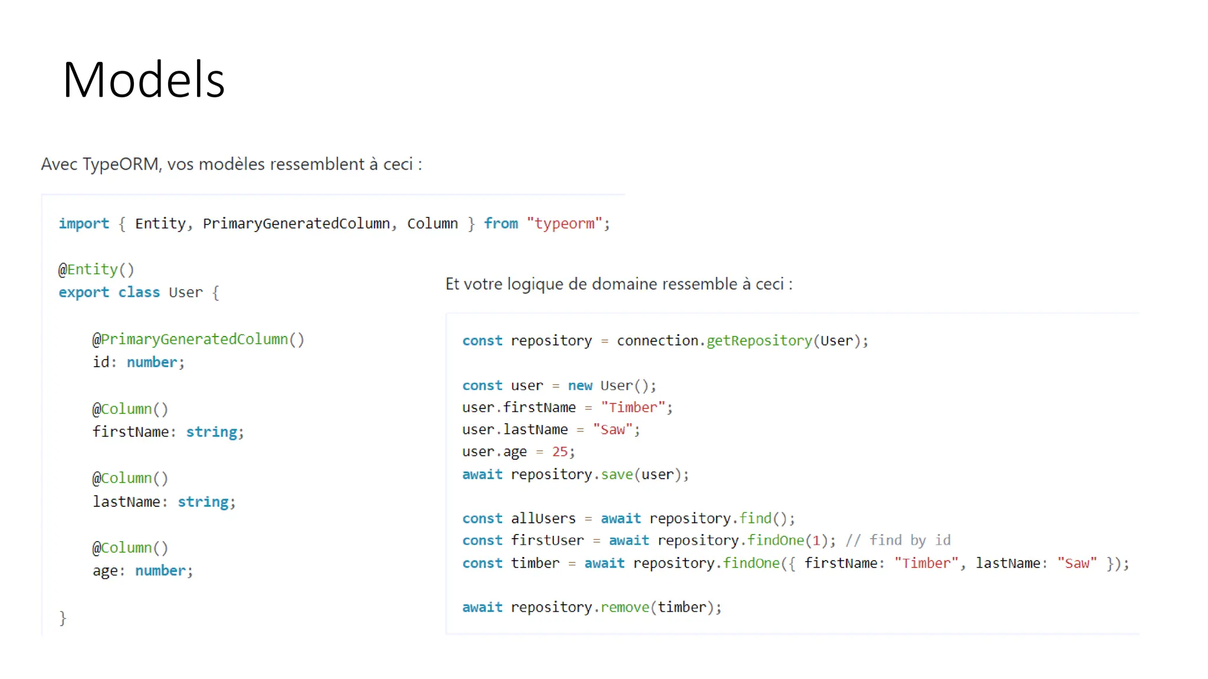Click the "Timber" value in user.firstName assignment

[632, 408]
